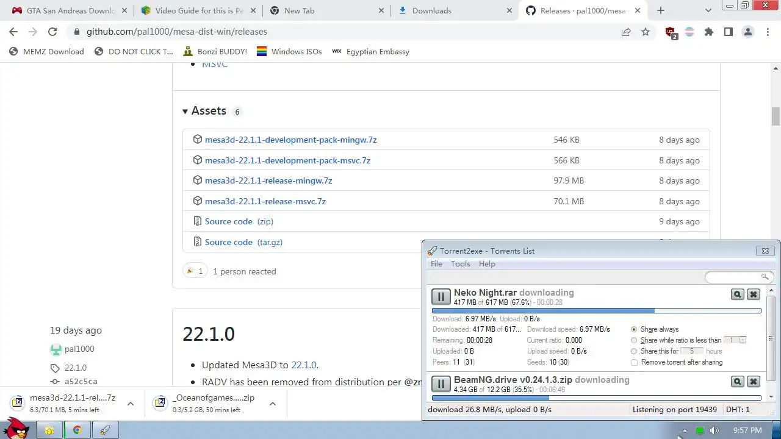This screenshot has width=781, height=439.
Task: Open the uBlock shield extension icon
Action: click(671, 32)
